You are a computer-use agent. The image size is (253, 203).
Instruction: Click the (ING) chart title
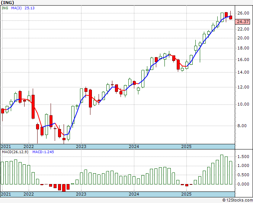click(x=7, y=3)
